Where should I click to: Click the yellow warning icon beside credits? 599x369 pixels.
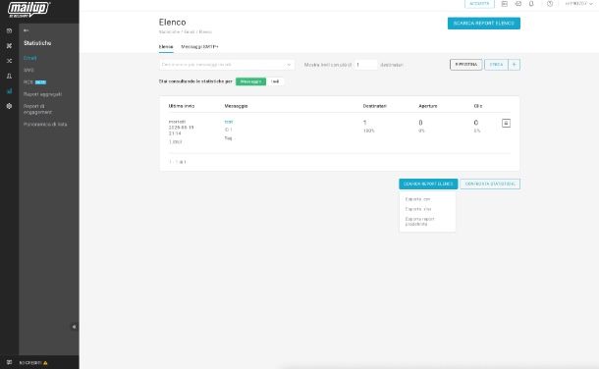coord(45,363)
